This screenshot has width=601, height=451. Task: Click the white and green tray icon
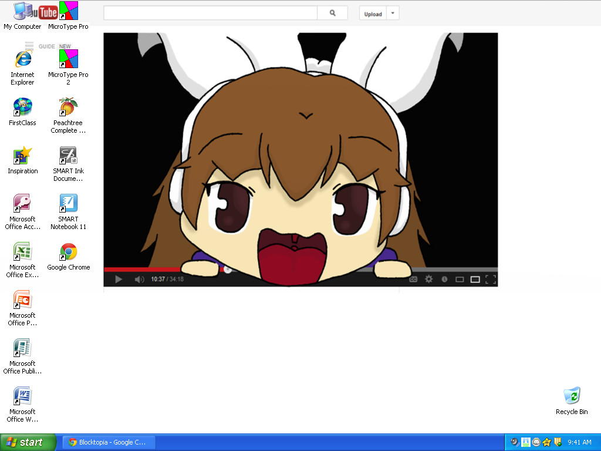(525, 442)
